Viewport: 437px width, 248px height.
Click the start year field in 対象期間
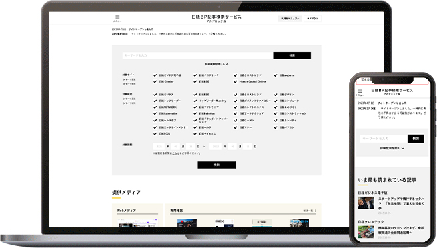159,147
